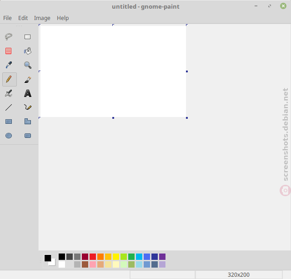Click the black foreground color indicator
291x279 pixels.
[48, 258]
